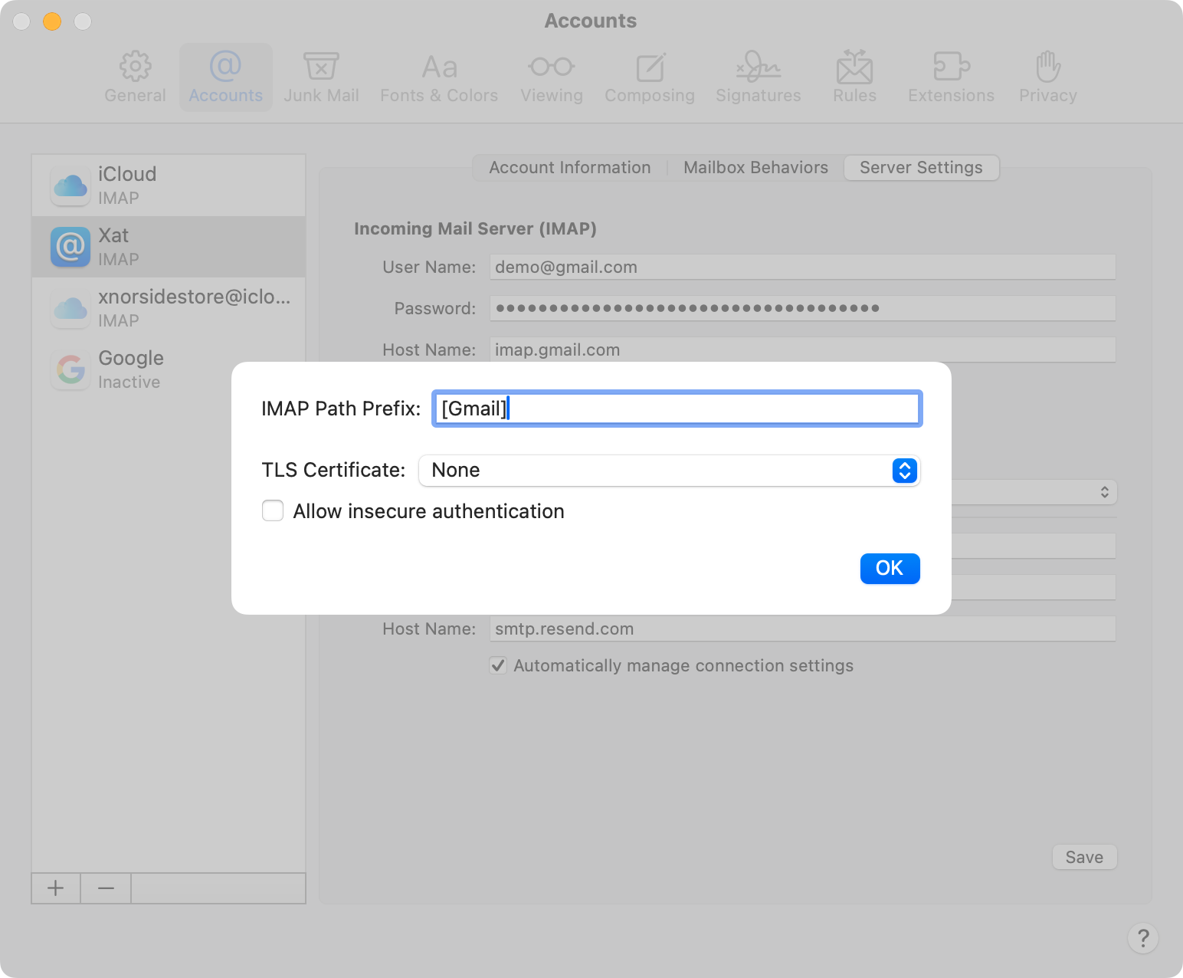Open the General preferences pane

coord(135,77)
